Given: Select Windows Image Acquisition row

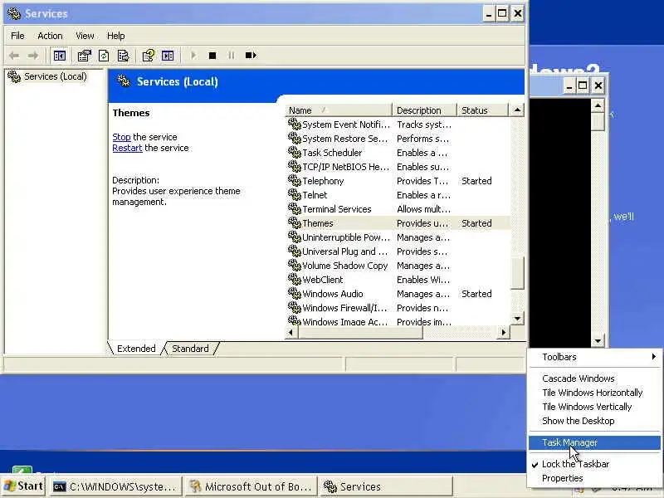Looking at the screenshot, I should tap(398, 321).
